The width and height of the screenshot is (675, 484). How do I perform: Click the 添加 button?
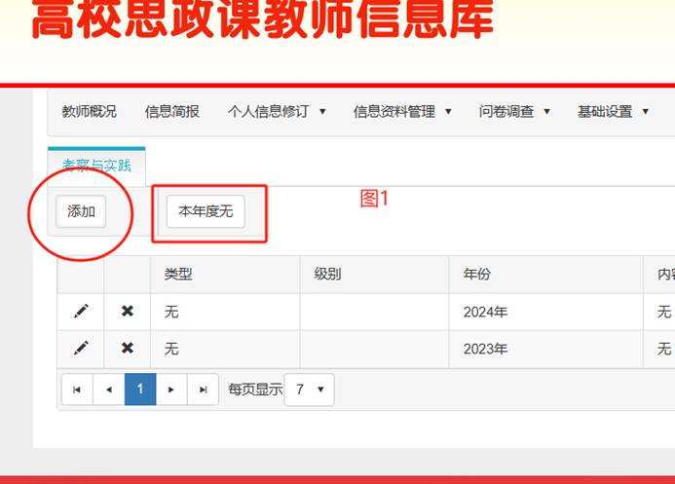(81, 211)
